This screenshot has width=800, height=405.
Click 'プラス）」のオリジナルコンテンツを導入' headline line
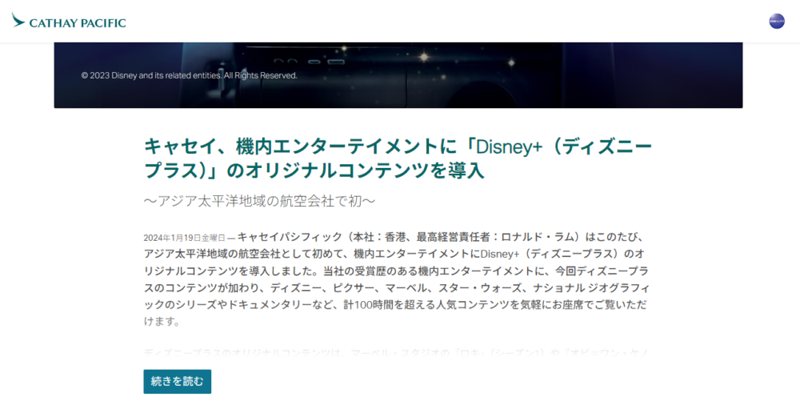point(314,171)
